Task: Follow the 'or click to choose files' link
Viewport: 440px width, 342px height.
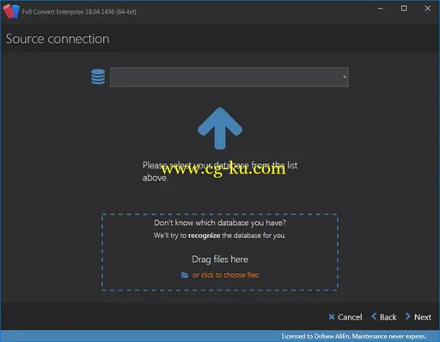Action: [x=225, y=275]
